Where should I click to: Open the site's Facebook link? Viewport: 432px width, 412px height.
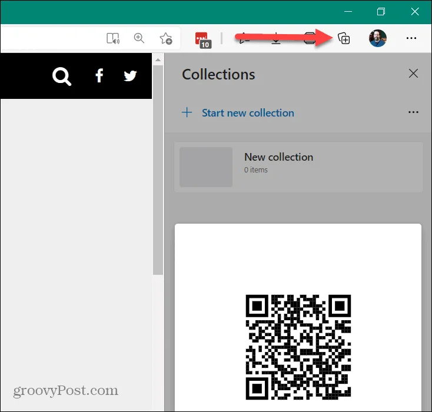(99, 75)
